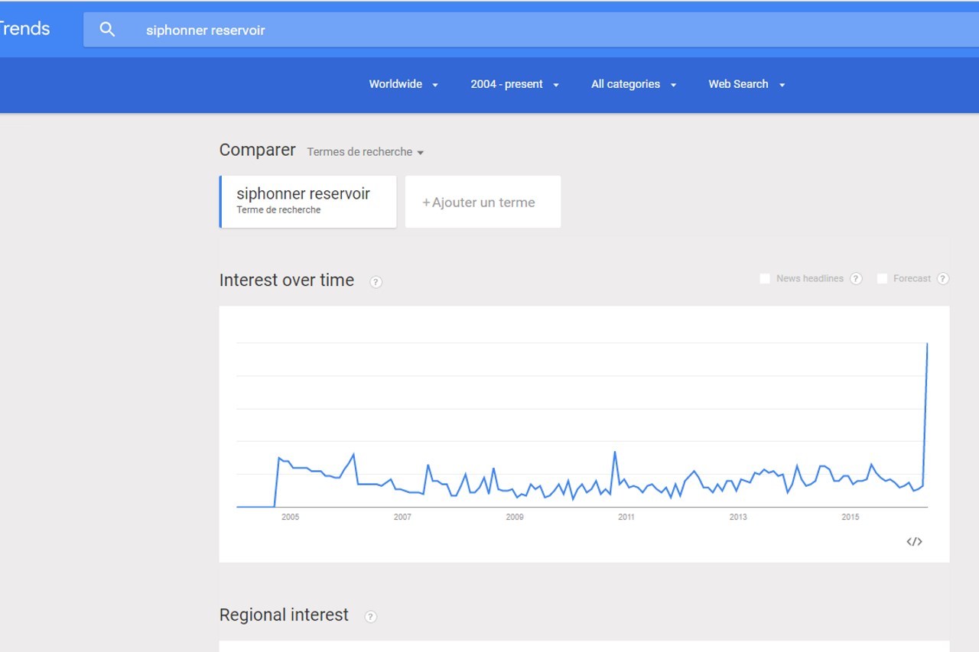Click the search magnifier icon
The image size is (979, 652).
tap(108, 30)
